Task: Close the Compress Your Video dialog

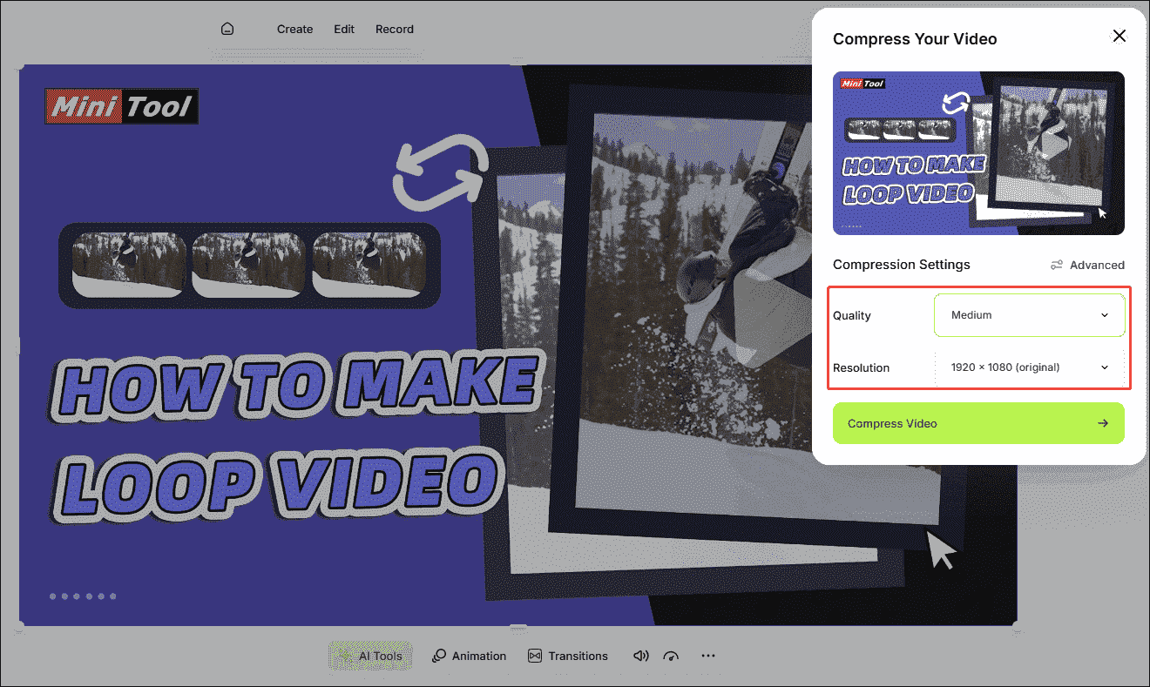Action: click(x=1120, y=36)
